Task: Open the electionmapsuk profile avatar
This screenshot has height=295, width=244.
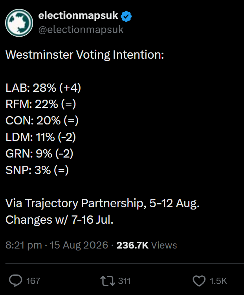Action: pos(19,23)
